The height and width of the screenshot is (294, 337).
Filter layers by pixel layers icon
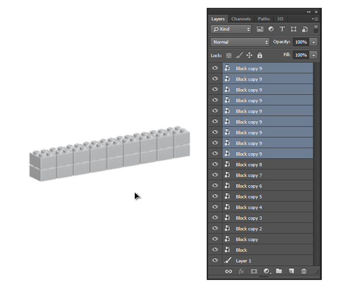(260, 29)
